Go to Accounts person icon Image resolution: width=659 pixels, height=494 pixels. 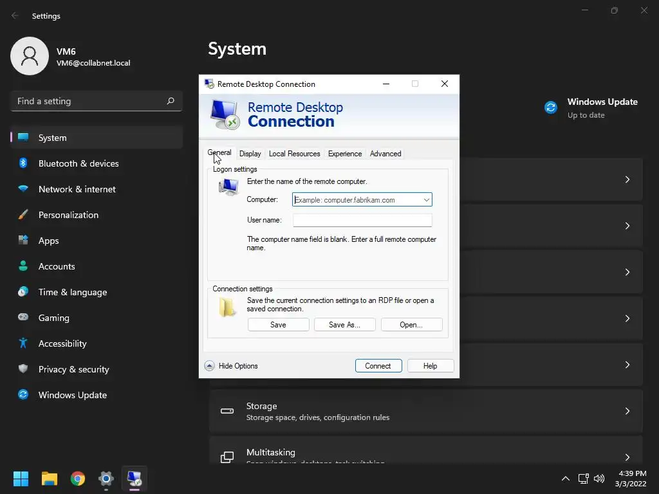(23, 266)
